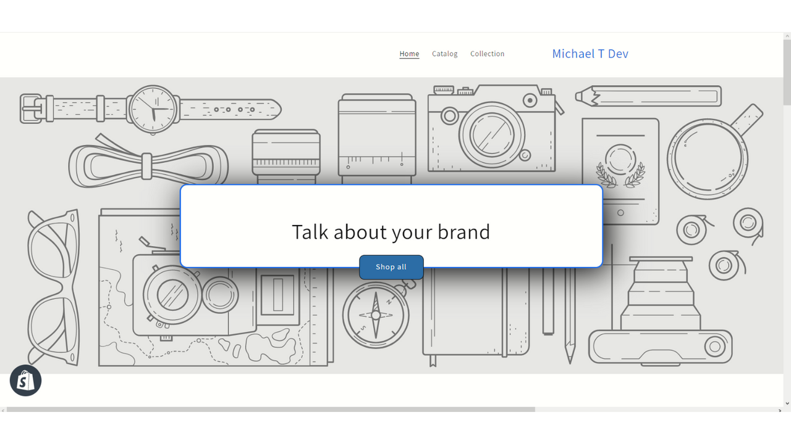Click the Shop all button
This screenshot has height=444, width=791.
pyautogui.click(x=391, y=266)
